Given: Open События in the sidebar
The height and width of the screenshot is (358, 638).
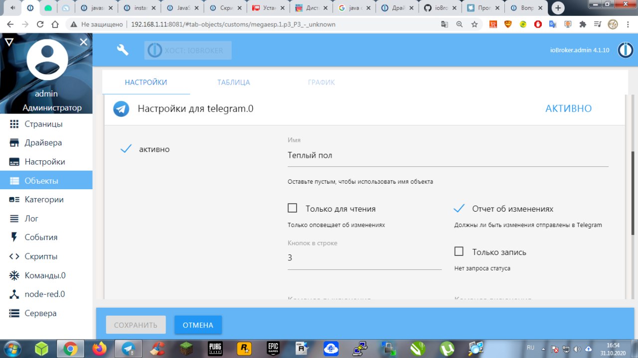Looking at the screenshot, I should point(46,237).
